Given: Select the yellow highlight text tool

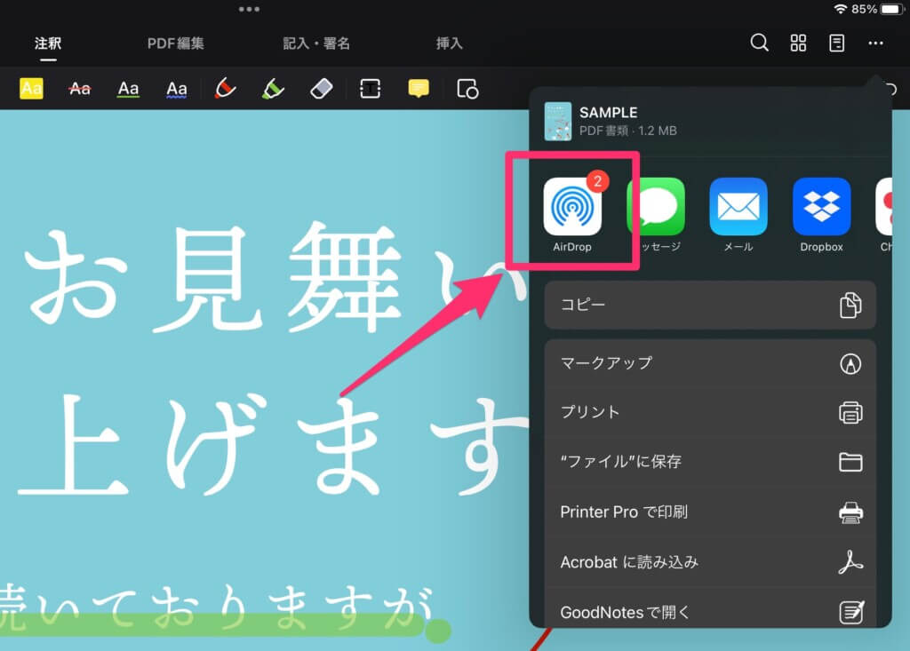Looking at the screenshot, I should (x=31, y=88).
